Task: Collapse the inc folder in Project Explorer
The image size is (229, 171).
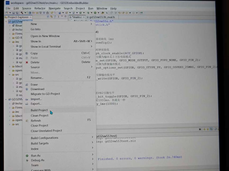Action: (10, 42)
